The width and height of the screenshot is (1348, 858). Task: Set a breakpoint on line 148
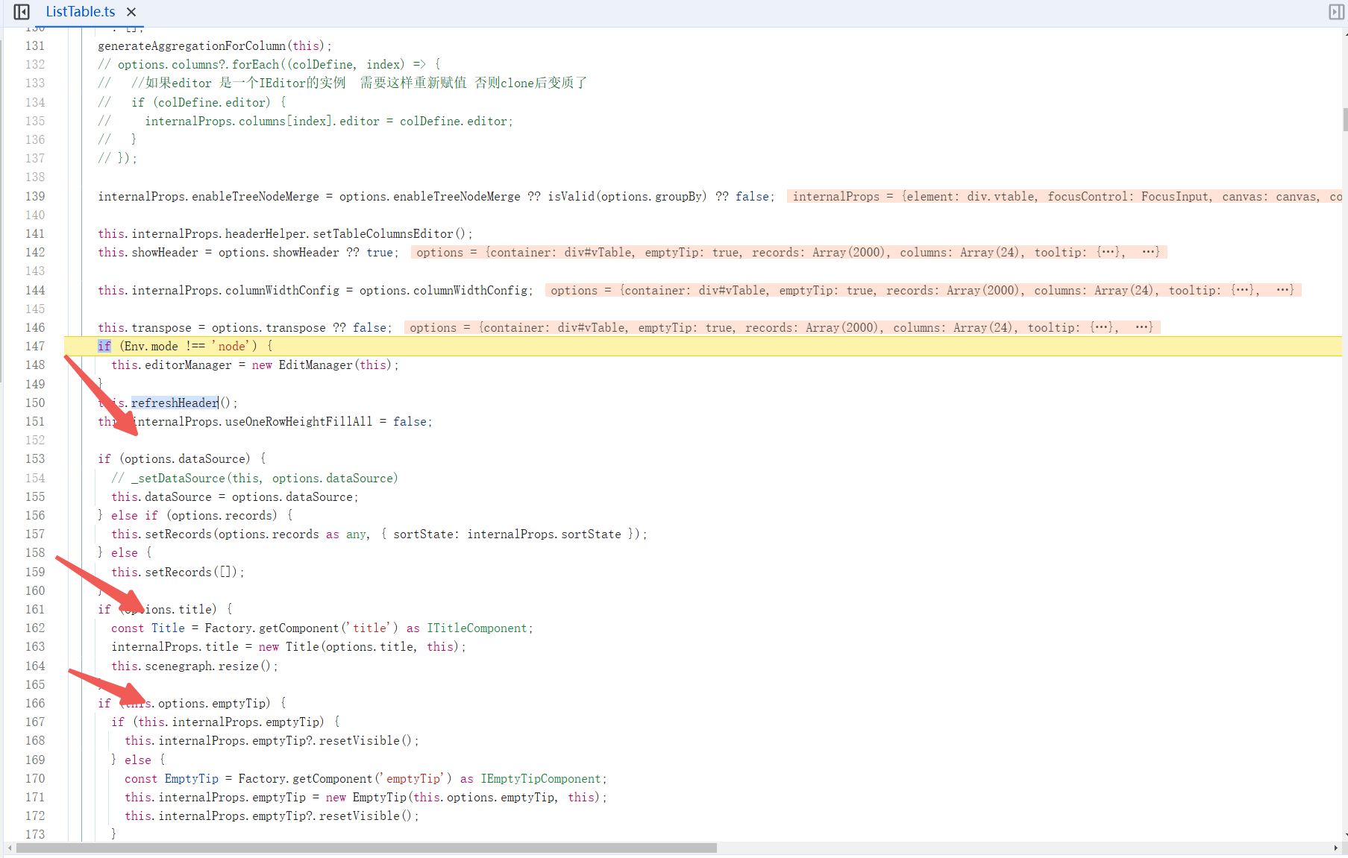click(x=35, y=365)
